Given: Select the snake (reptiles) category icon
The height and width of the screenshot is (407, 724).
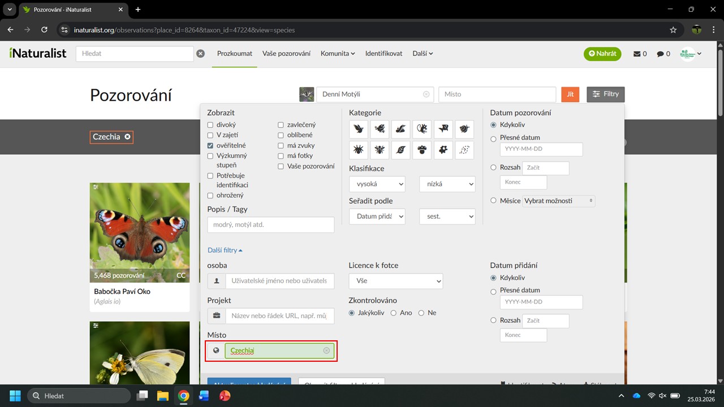Looking at the screenshot, I should coord(400,129).
